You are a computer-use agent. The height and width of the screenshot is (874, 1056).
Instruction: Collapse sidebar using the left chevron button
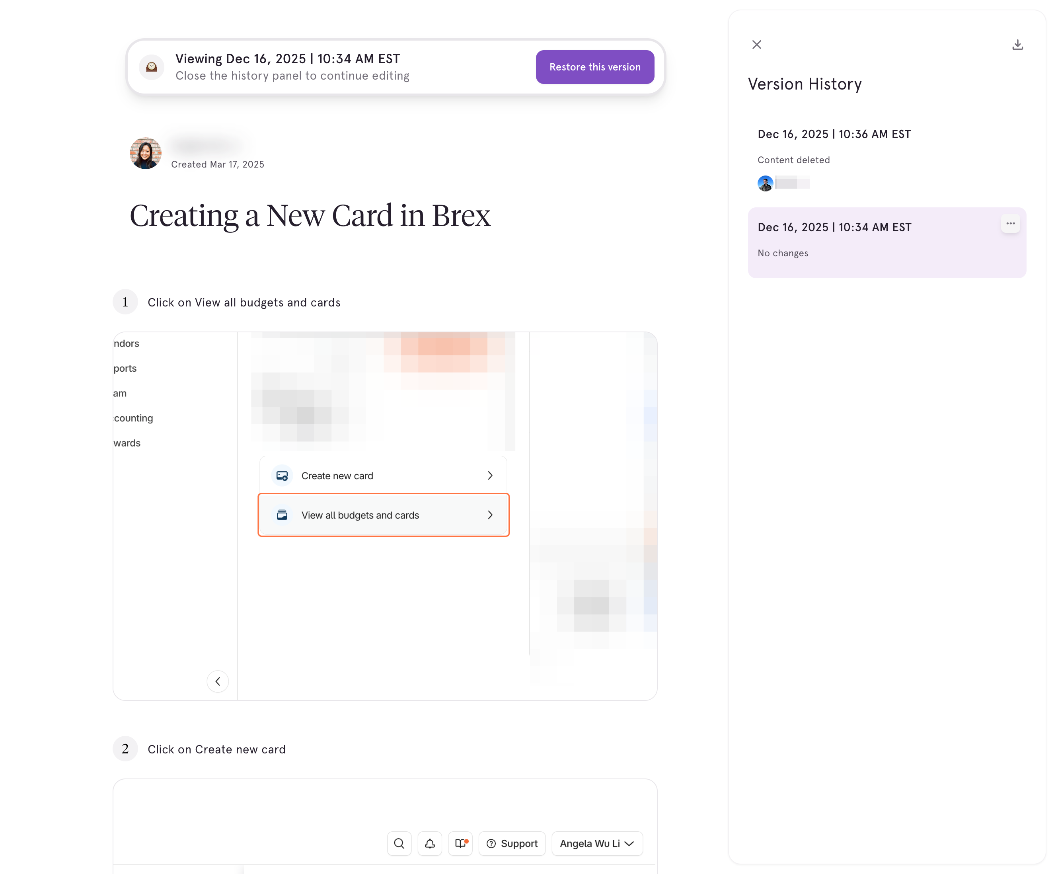point(218,681)
